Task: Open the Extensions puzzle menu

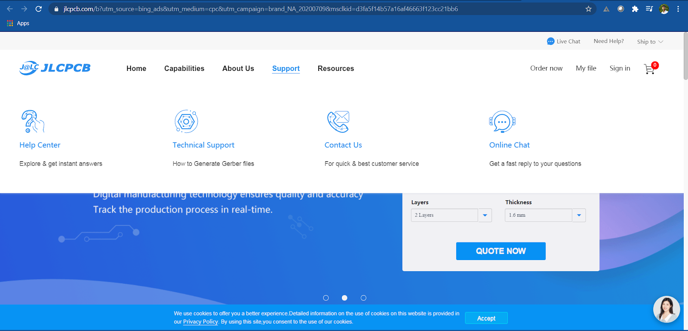Action: click(x=635, y=9)
